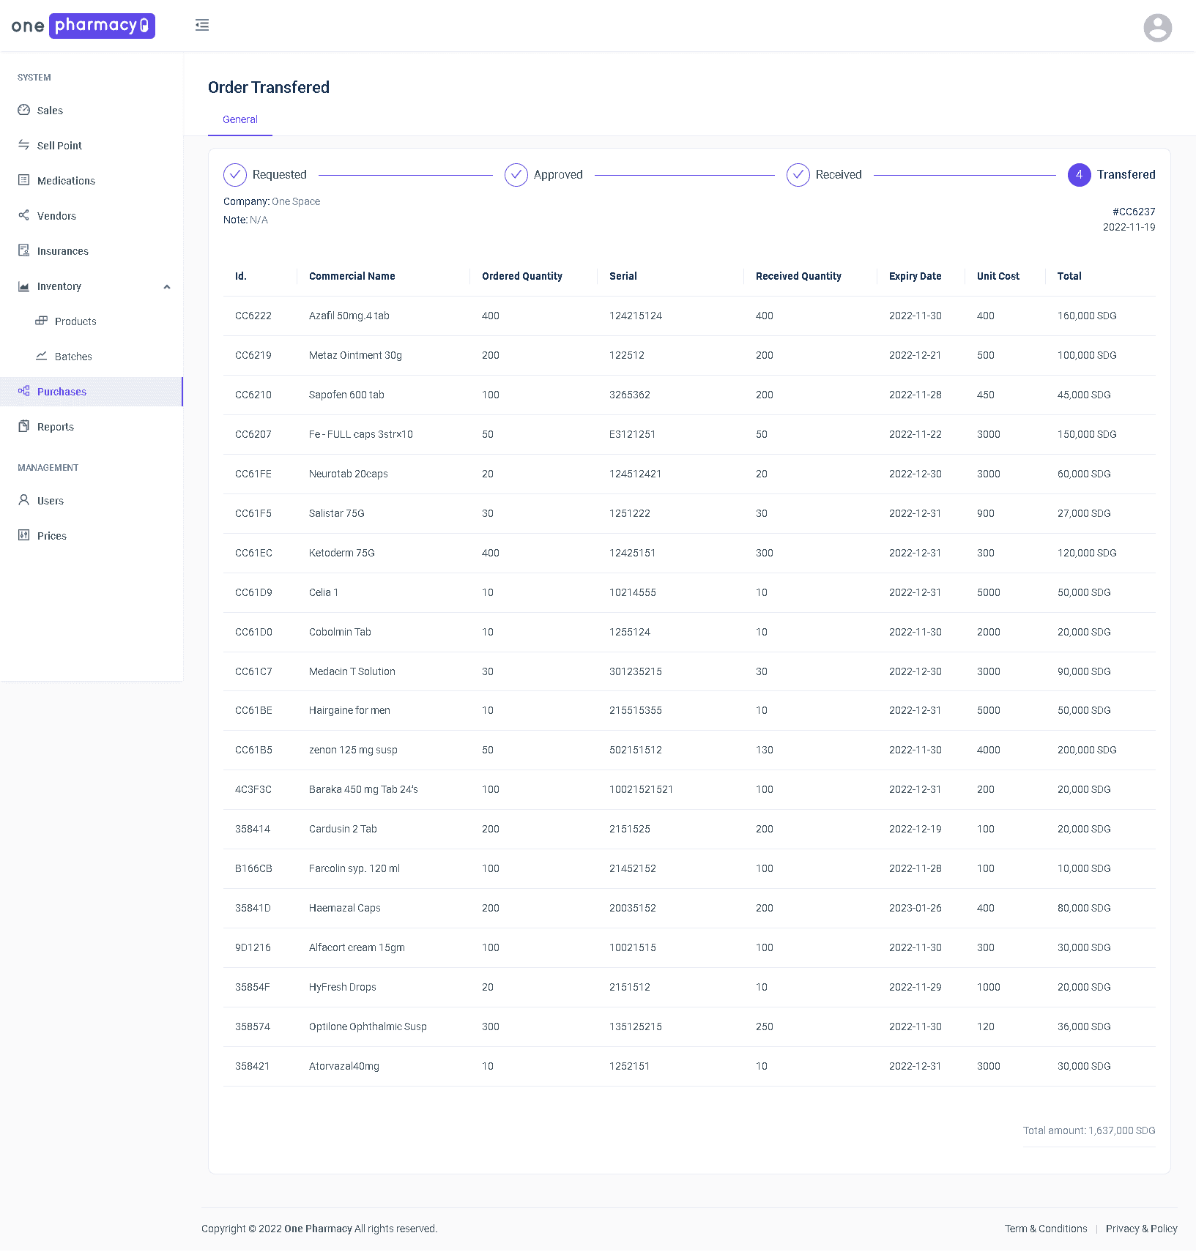Select the Users icon under Management
This screenshot has height=1252, width=1196.
(23, 500)
